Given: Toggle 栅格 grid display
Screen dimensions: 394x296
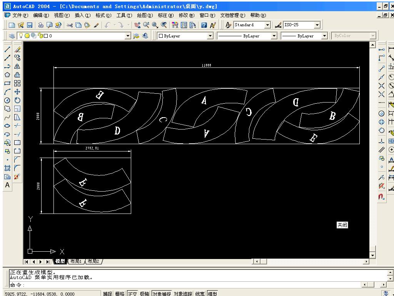Looking at the screenshot, I should pos(120,293).
